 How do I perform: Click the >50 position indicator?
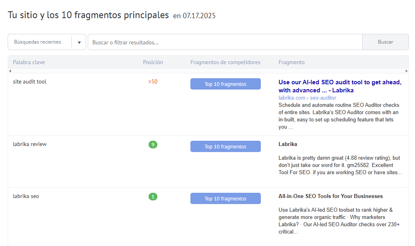click(153, 81)
